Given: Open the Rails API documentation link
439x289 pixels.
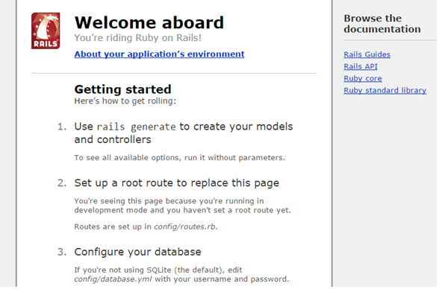Looking at the screenshot, I should (x=361, y=66).
